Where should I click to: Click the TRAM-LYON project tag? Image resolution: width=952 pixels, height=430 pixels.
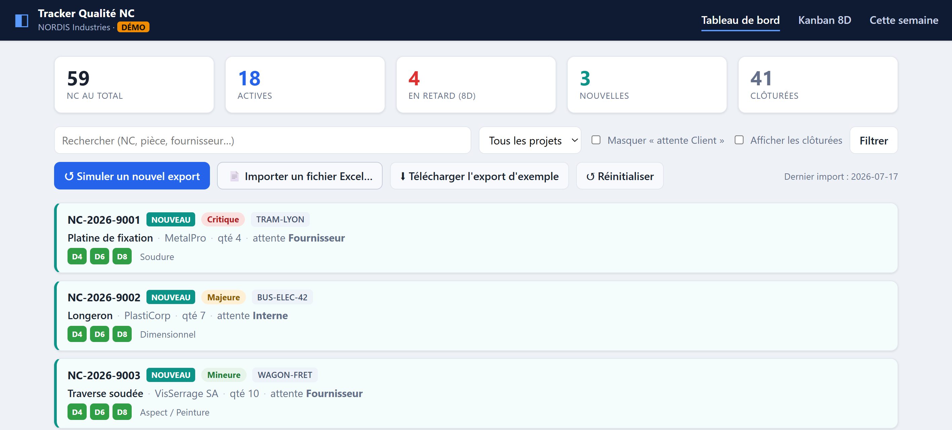point(280,220)
